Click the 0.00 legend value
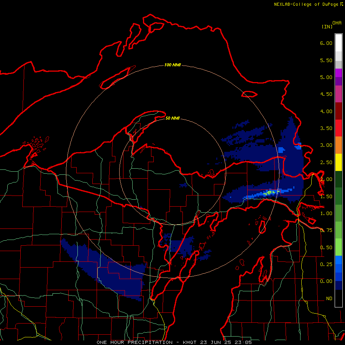This screenshot has width=345, height=345. pyautogui.click(x=326, y=281)
